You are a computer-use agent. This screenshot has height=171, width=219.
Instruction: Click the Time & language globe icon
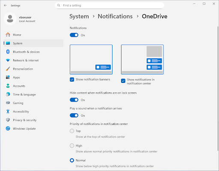(8, 94)
